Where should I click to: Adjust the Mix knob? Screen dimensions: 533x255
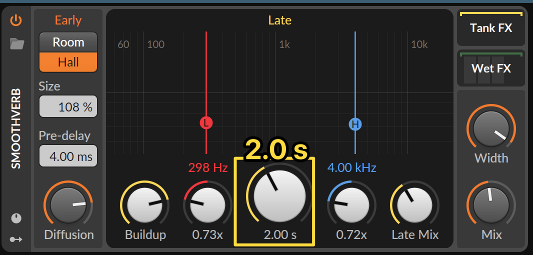point(491,204)
